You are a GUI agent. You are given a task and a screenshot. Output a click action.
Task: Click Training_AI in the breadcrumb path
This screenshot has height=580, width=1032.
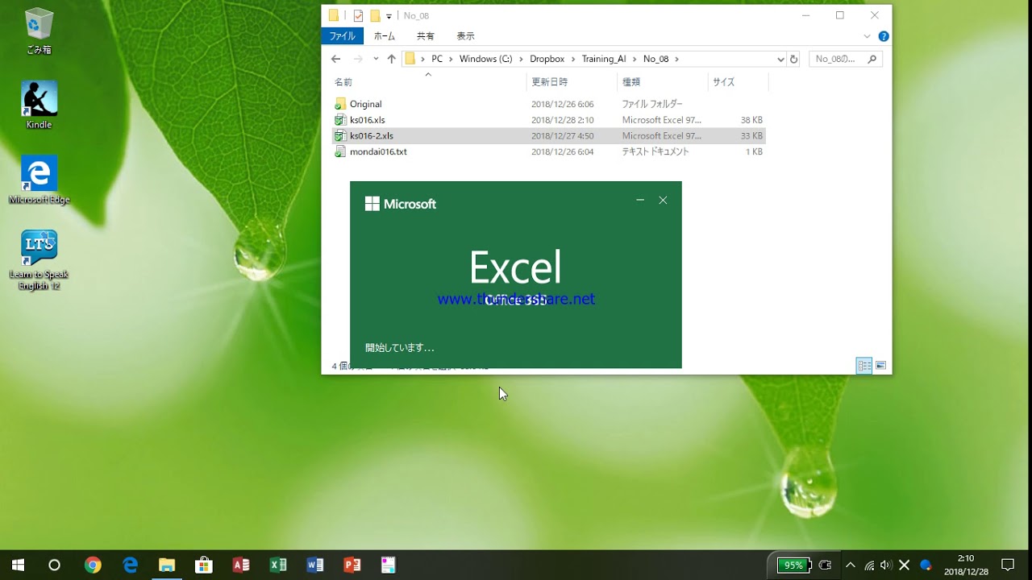(x=603, y=59)
